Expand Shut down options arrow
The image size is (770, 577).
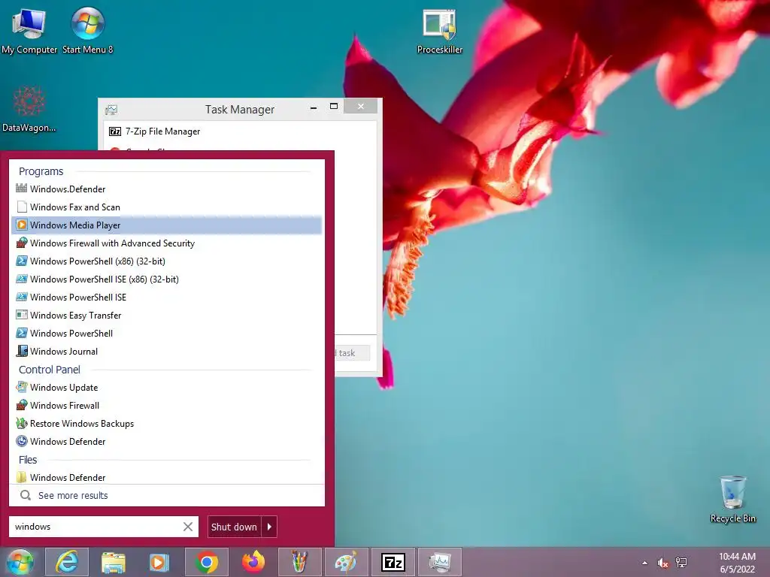click(269, 527)
